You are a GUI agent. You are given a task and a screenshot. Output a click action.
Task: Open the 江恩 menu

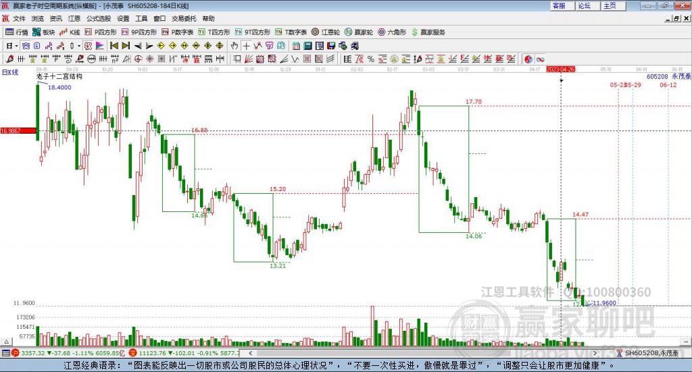coord(74,18)
